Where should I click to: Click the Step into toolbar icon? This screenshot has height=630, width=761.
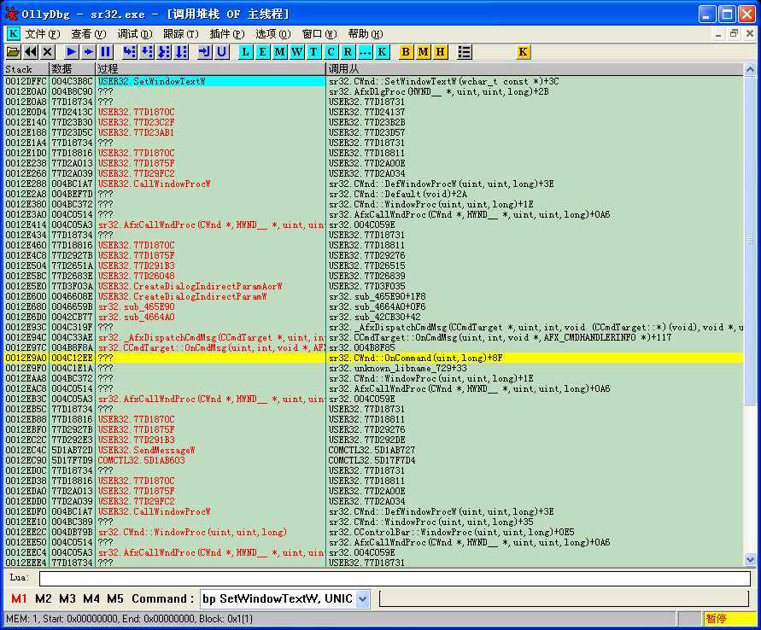pos(130,51)
